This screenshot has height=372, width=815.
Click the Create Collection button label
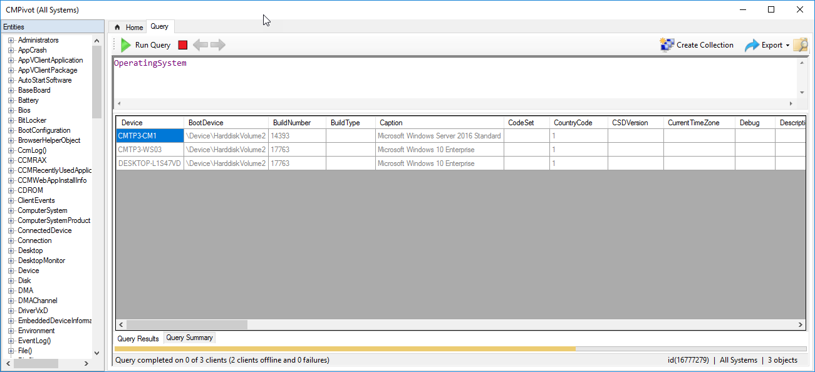(x=705, y=45)
